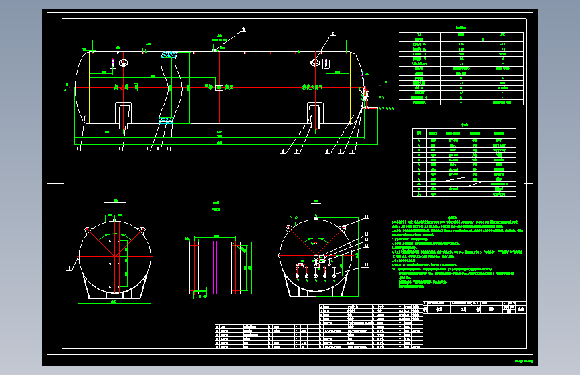Click the left circular manhole on the tank
Screen dimensions: 580x375
pyautogui.click(x=124, y=63)
